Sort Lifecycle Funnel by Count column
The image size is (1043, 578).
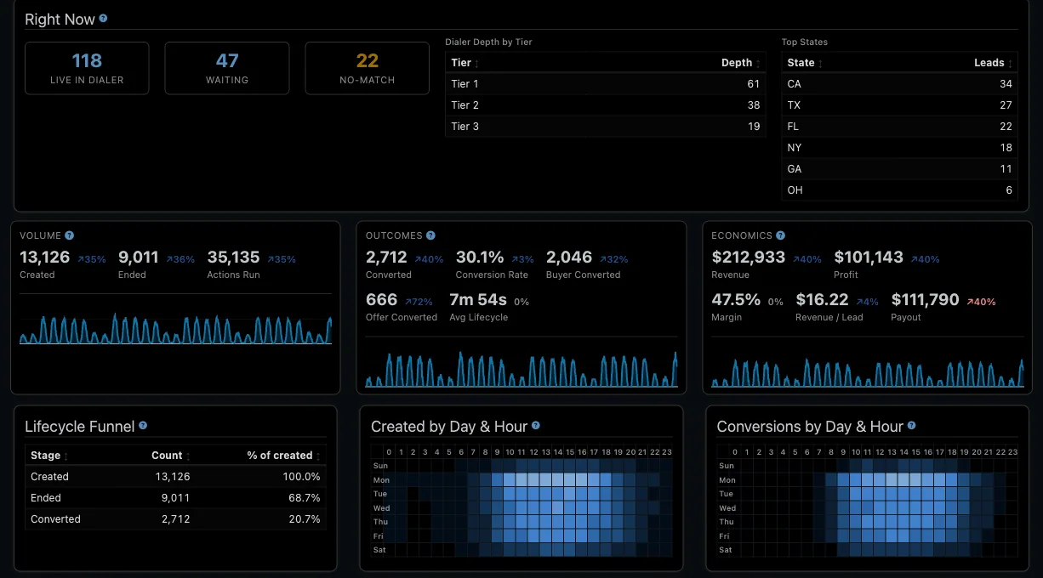(171, 456)
